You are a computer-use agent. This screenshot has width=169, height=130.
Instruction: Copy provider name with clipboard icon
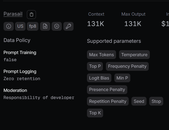point(31,15)
